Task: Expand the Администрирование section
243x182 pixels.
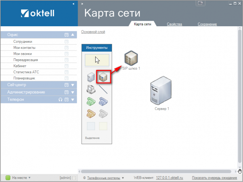Action: coord(73,92)
